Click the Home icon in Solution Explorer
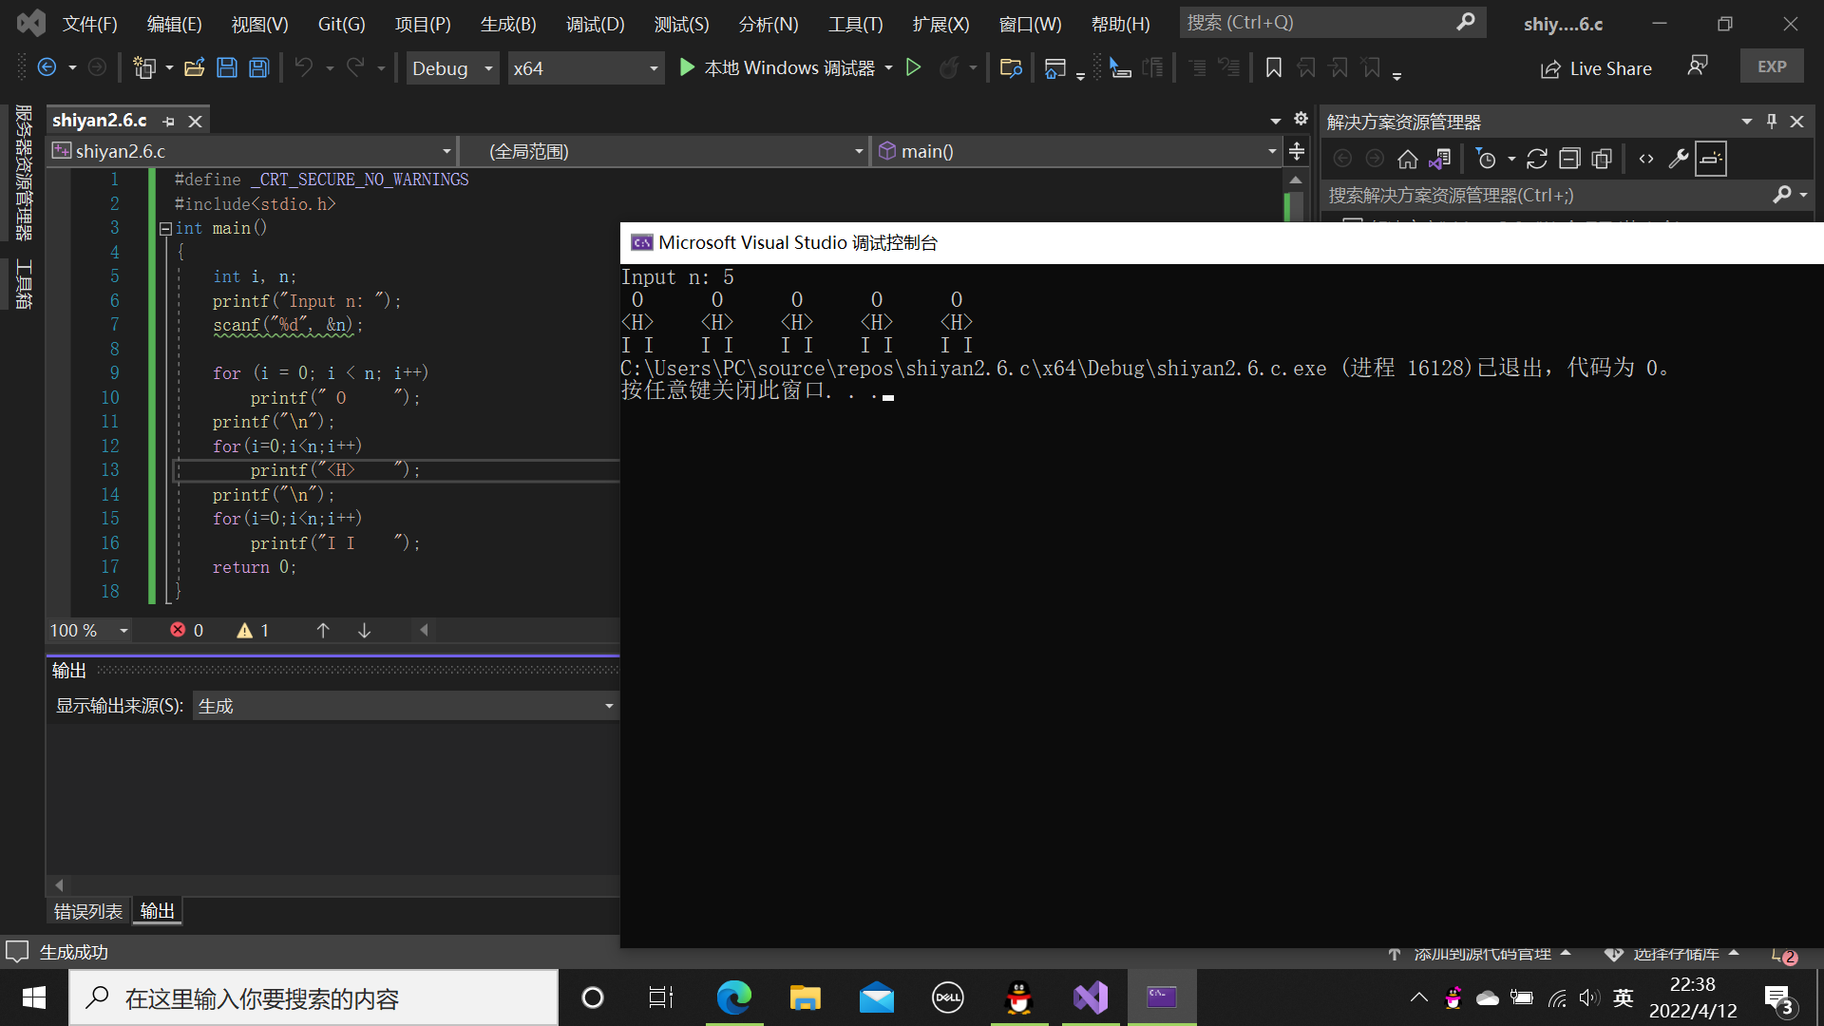The width and height of the screenshot is (1824, 1026). (x=1408, y=159)
